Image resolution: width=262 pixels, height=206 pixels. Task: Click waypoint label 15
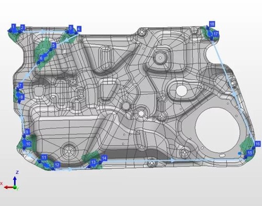click(250, 153)
